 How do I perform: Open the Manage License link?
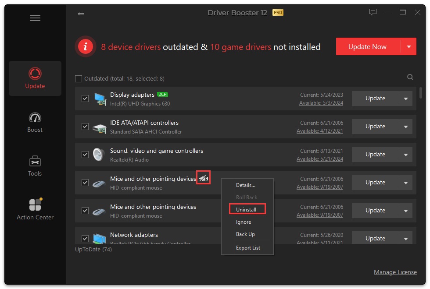(395, 272)
